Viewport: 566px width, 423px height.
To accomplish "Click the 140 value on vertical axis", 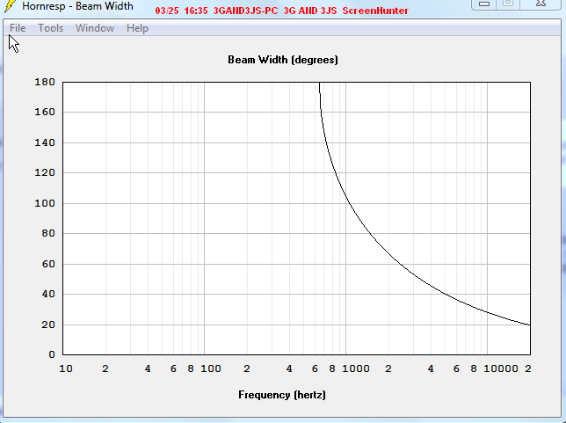I will [x=45, y=142].
